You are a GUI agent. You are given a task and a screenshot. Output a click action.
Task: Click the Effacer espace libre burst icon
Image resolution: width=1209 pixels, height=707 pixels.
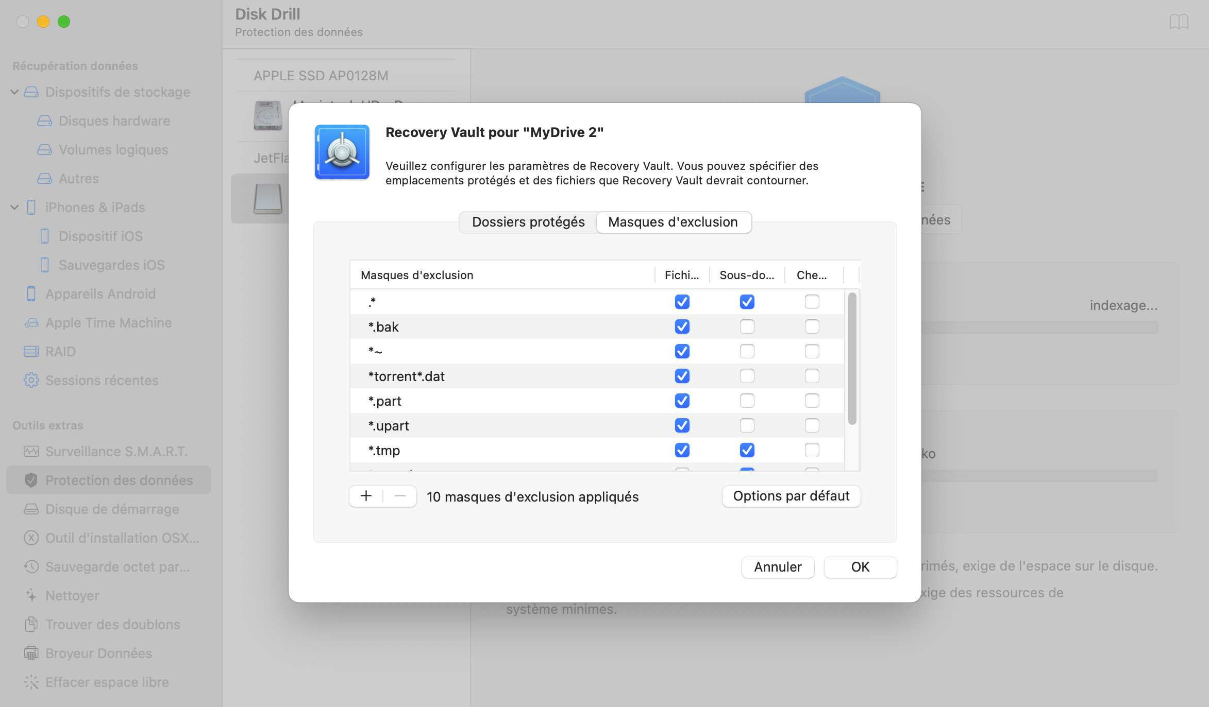[31, 682]
